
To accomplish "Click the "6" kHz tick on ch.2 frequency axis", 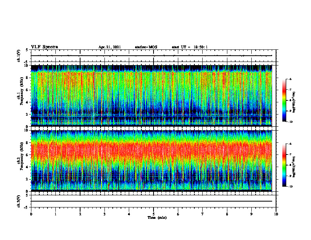I will point(27,155).
